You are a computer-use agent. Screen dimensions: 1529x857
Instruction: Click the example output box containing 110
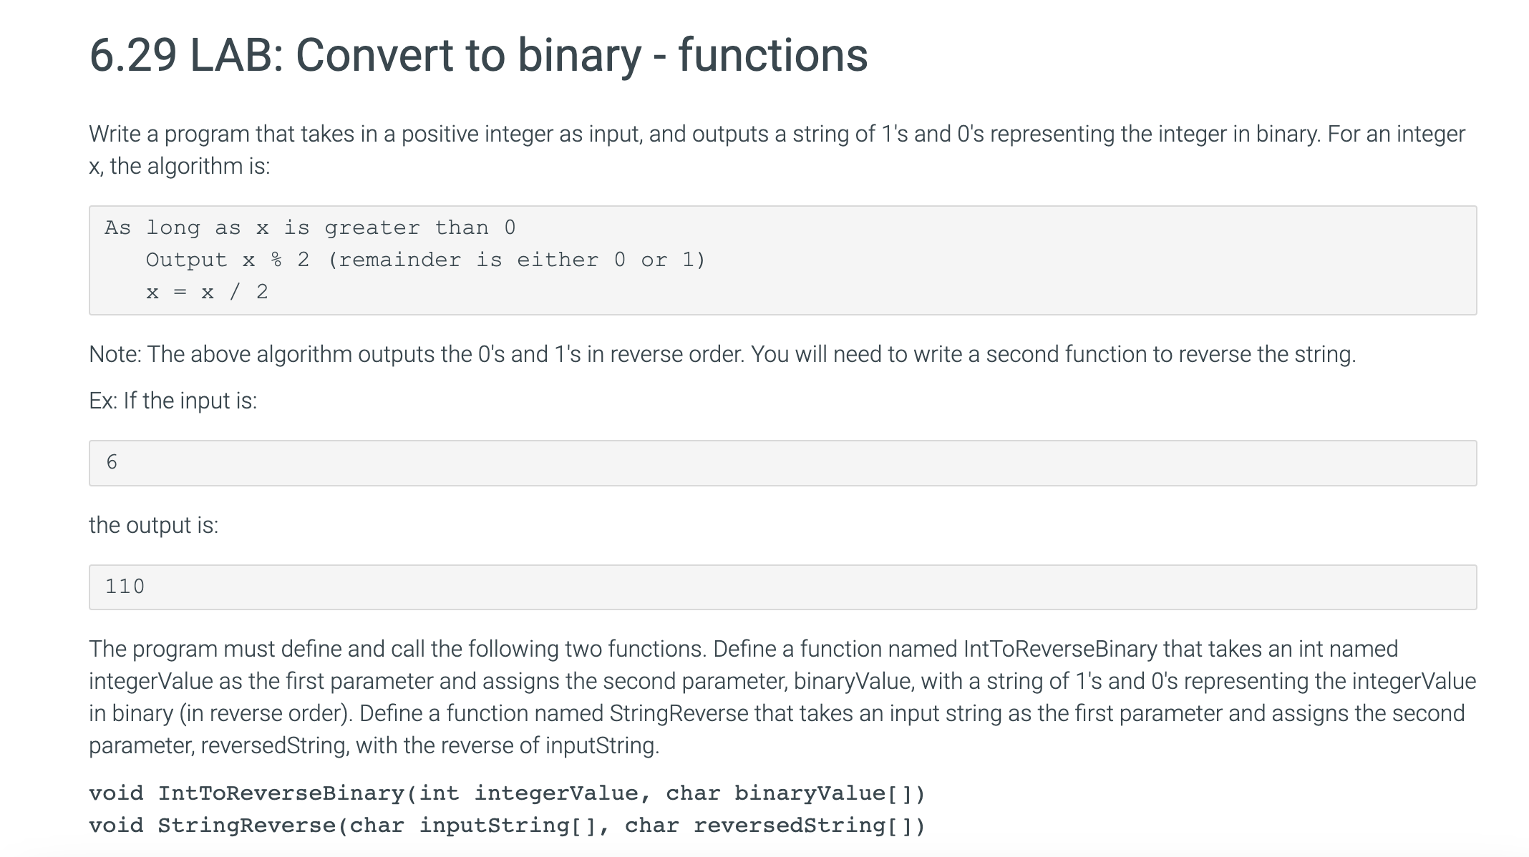pos(782,587)
